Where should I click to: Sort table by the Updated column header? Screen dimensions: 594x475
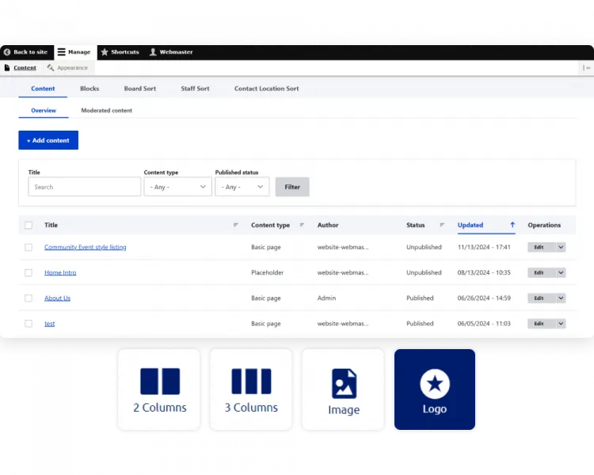pos(470,226)
